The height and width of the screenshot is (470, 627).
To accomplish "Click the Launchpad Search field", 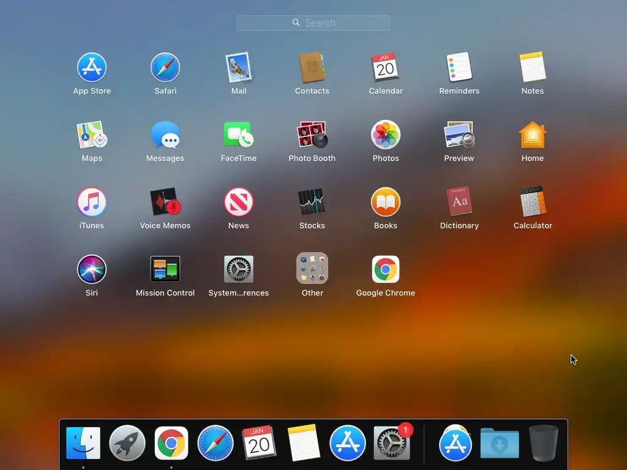I will coord(313,23).
